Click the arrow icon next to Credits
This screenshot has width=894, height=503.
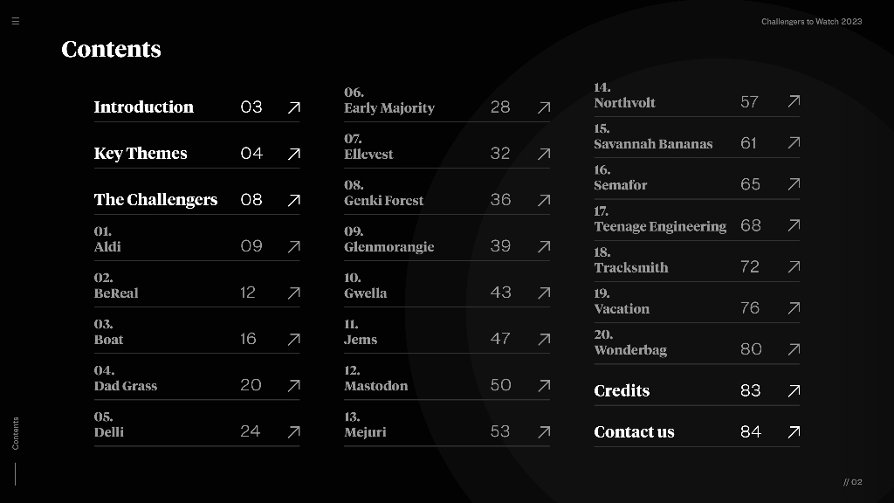[794, 390]
